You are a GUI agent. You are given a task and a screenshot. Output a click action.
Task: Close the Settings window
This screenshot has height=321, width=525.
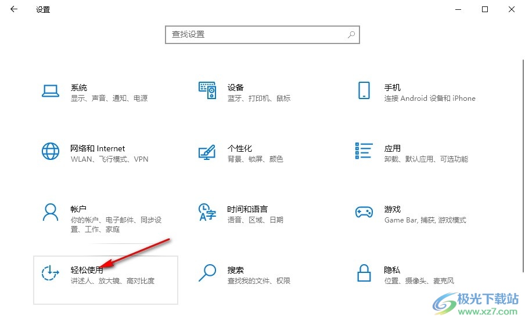point(511,9)
